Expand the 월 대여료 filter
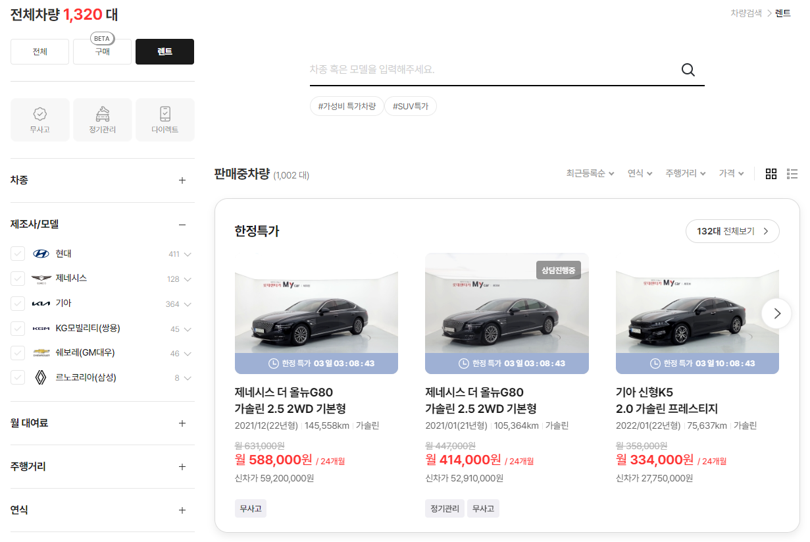 pyautogui.click(x=182, y=423)
